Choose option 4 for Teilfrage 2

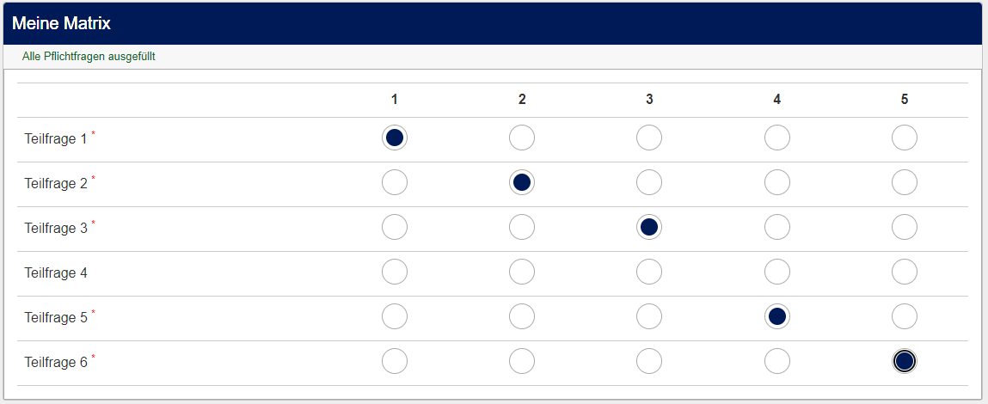point(777,182)
